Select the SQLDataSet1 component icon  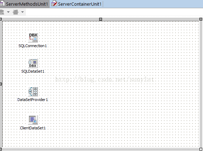33,63
